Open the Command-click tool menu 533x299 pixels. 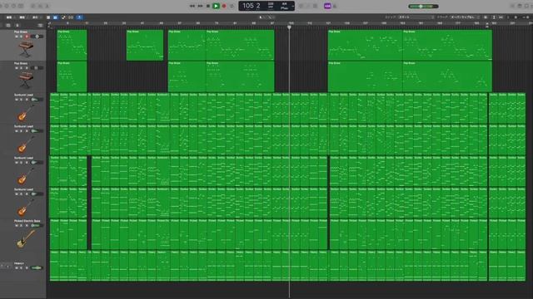(x=270, y=17)
